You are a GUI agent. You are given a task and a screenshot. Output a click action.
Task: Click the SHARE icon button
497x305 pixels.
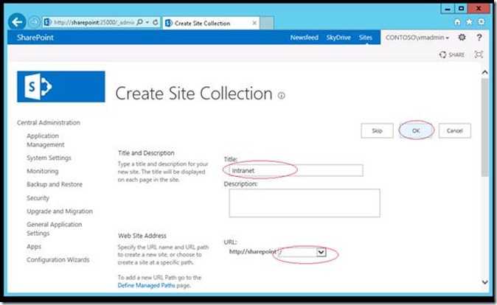[x=452, y=55]
